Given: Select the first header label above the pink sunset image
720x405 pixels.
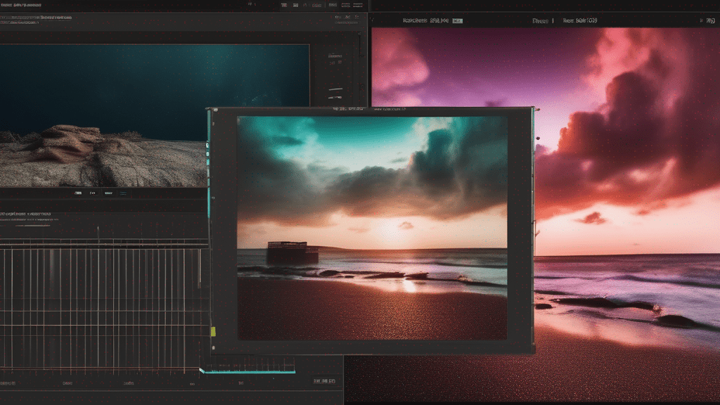Looking at the screenshot, I should [416, 21].
